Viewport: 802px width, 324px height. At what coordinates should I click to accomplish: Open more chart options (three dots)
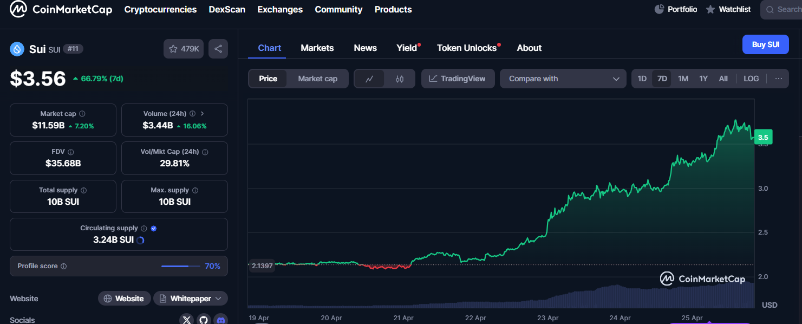[779, 79]
